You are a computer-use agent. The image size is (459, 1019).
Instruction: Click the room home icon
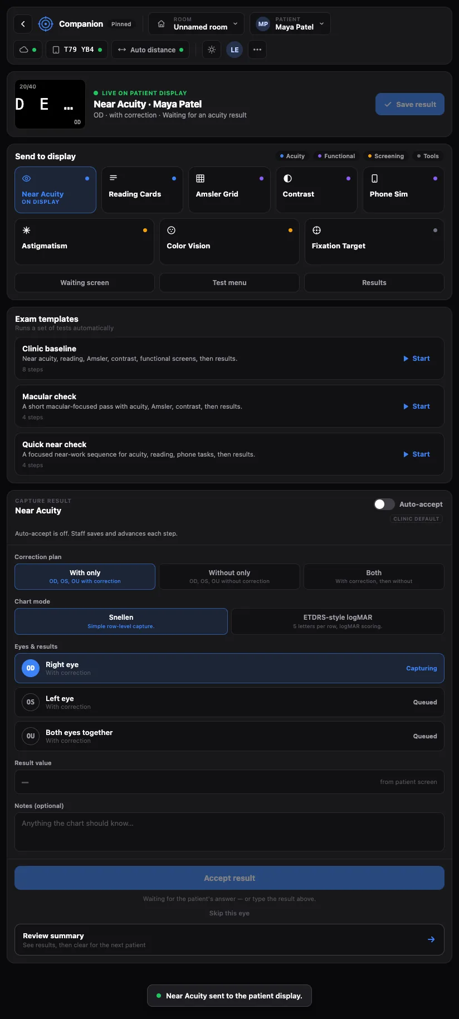161,24
